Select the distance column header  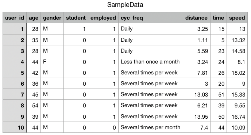point(197,18)
